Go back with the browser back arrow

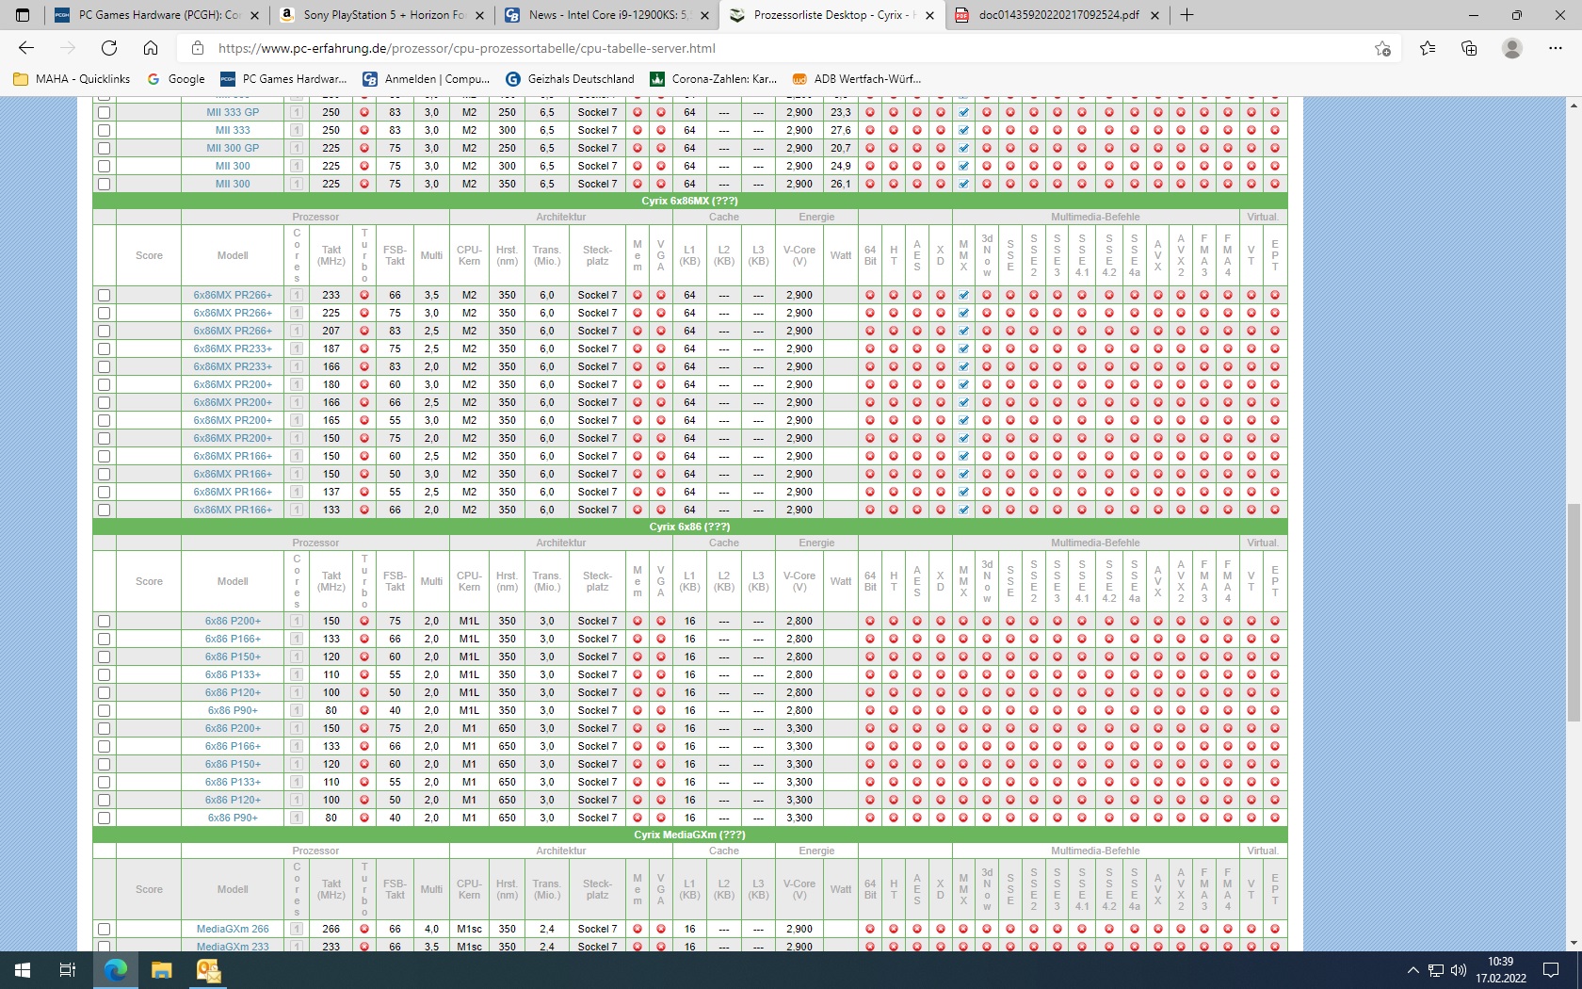[26, 48]
